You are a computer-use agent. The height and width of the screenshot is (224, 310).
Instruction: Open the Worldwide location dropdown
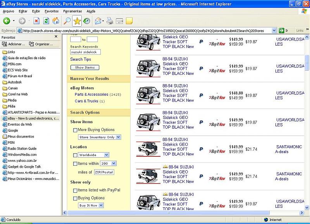(93, 155)
